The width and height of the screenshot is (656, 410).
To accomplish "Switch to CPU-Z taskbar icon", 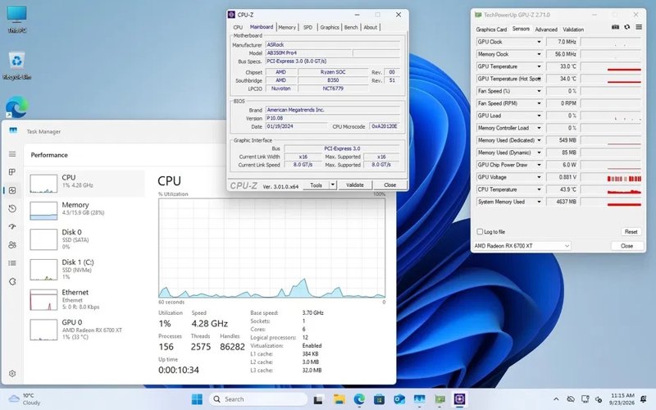I will (x=460, y=399).
